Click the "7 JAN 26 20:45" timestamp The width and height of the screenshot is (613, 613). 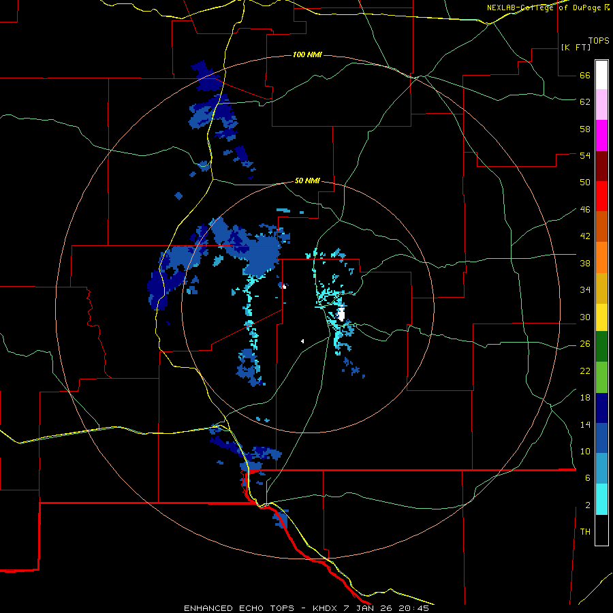tap(386, 608)
